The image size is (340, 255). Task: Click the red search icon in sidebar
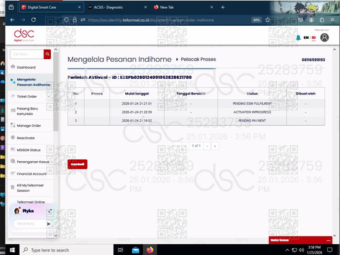47,54
